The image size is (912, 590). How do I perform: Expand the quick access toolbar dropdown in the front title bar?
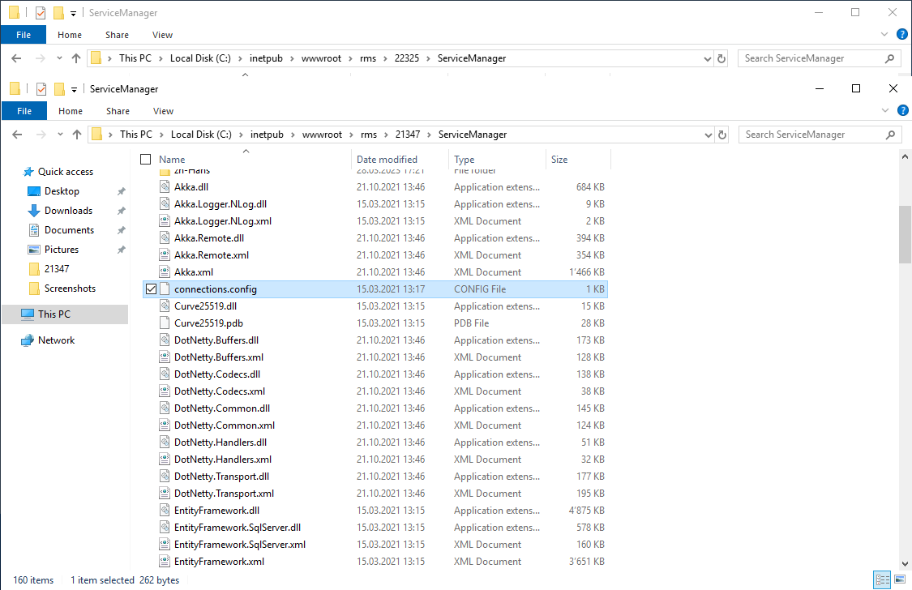[x=74, y=89]
